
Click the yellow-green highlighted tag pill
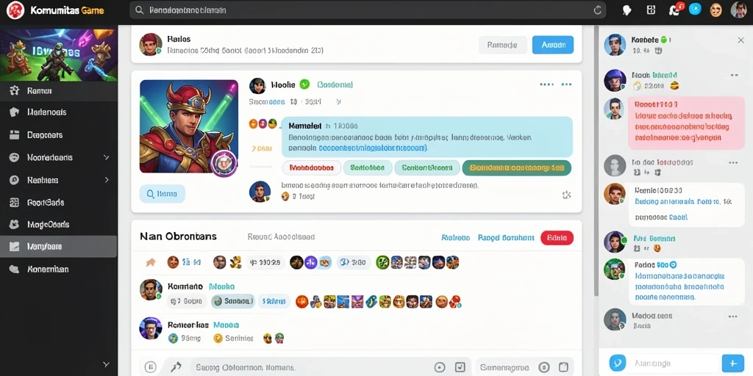pyautogui.click(x=517, y=168)
